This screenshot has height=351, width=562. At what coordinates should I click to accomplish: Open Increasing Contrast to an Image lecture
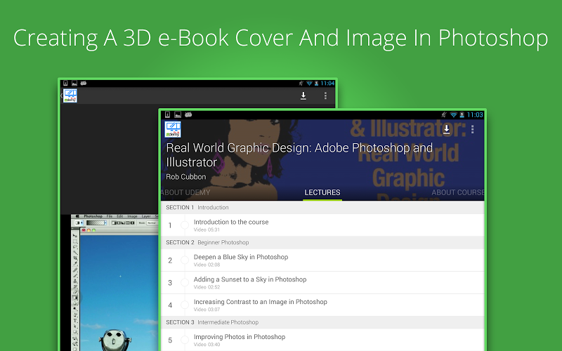pyautogui.click(x=260, y=302)
